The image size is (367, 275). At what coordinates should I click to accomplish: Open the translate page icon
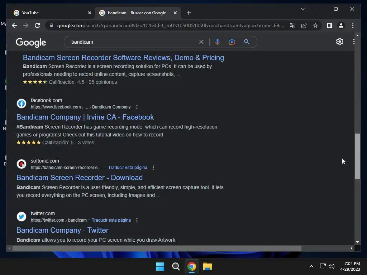coord(292,25)
